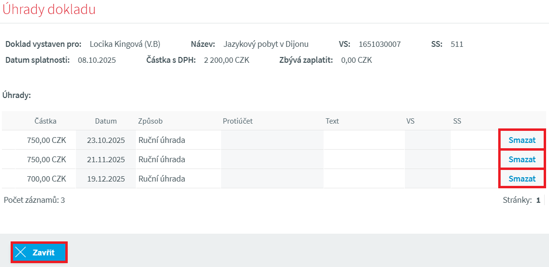549x267 pixels.
Task: Select page 1 in pagination
Action: pyautogui.click(x=538, y=200)
